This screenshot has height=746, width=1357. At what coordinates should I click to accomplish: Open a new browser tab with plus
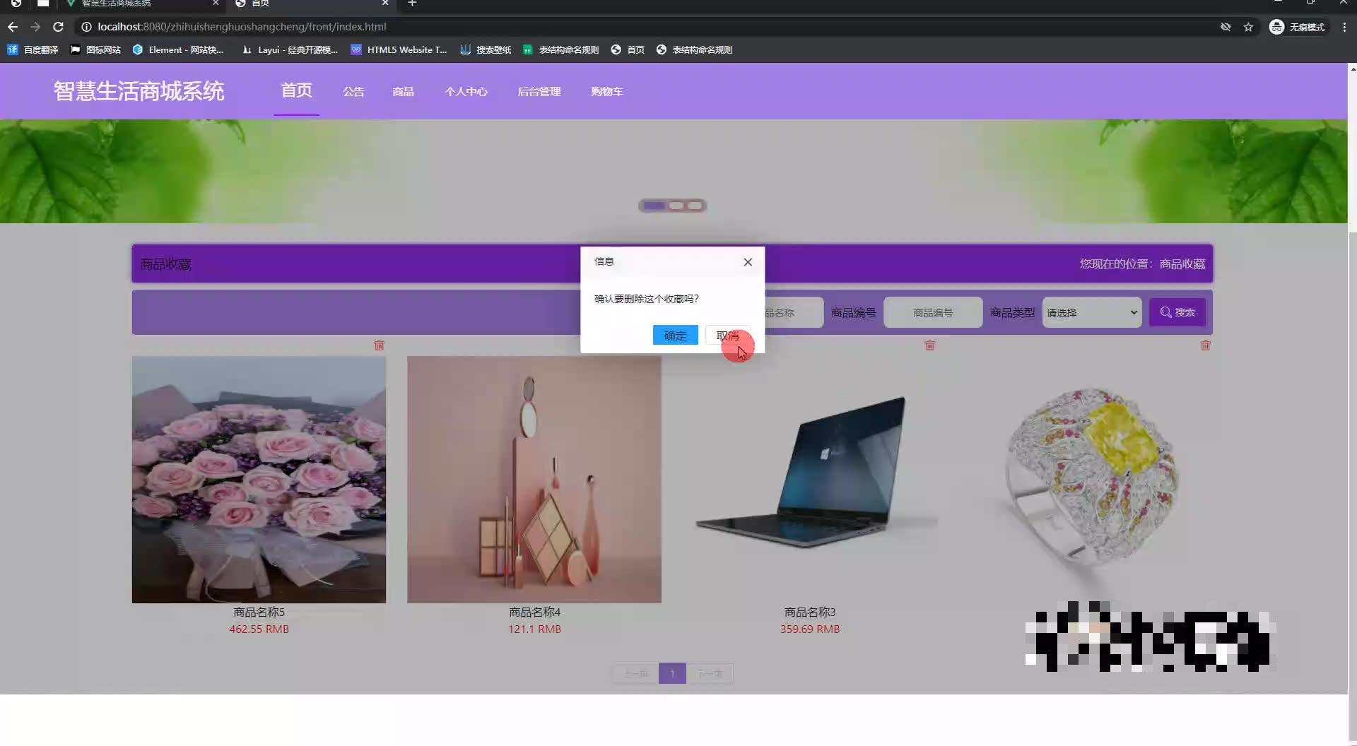pos(412,4)
